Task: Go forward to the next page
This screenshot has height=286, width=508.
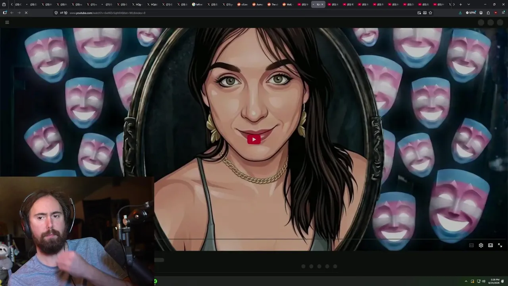Action: point(19,13)
